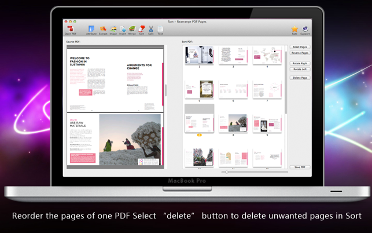Activate the Sort tool icon

point(142,30)
